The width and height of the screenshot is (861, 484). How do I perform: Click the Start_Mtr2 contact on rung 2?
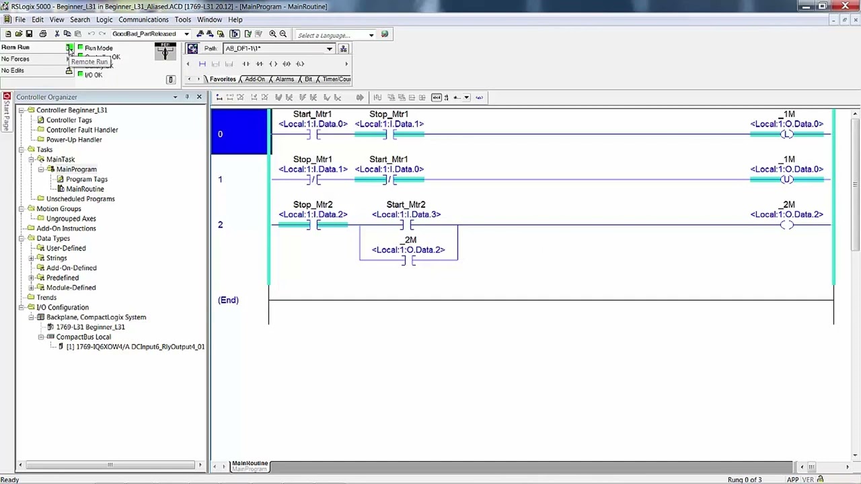pos(406,225)
